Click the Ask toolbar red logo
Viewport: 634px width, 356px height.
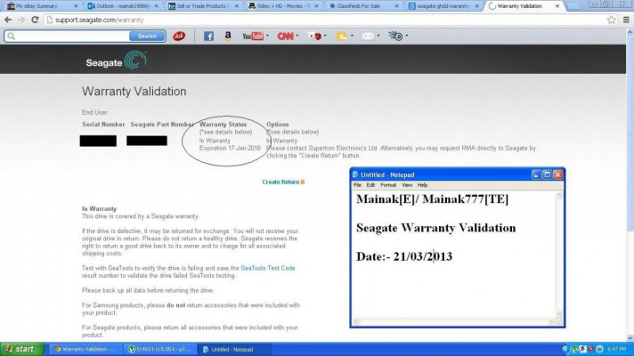tap(179, 36)
